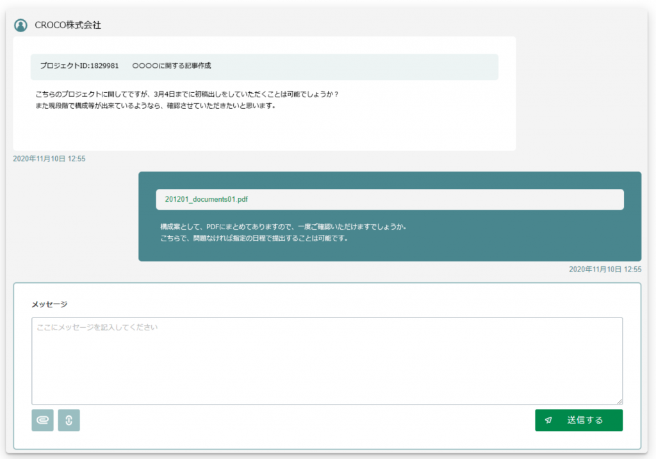Click the メッセージ field label
The width and height of the screenshot is (656, 459).
pos(49,304)
